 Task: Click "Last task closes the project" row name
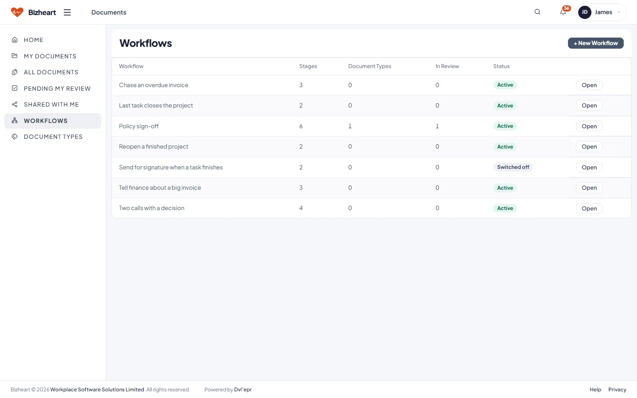pos(156,106)
